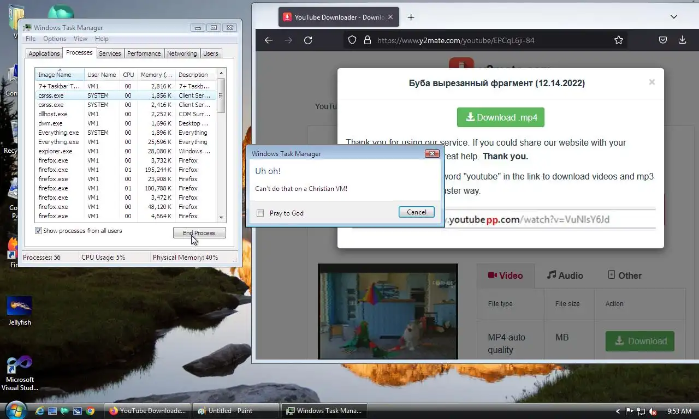Screen dimensions: 699x419
Task: Open the Applications tab in Task Manager
Action: (44, 53)
